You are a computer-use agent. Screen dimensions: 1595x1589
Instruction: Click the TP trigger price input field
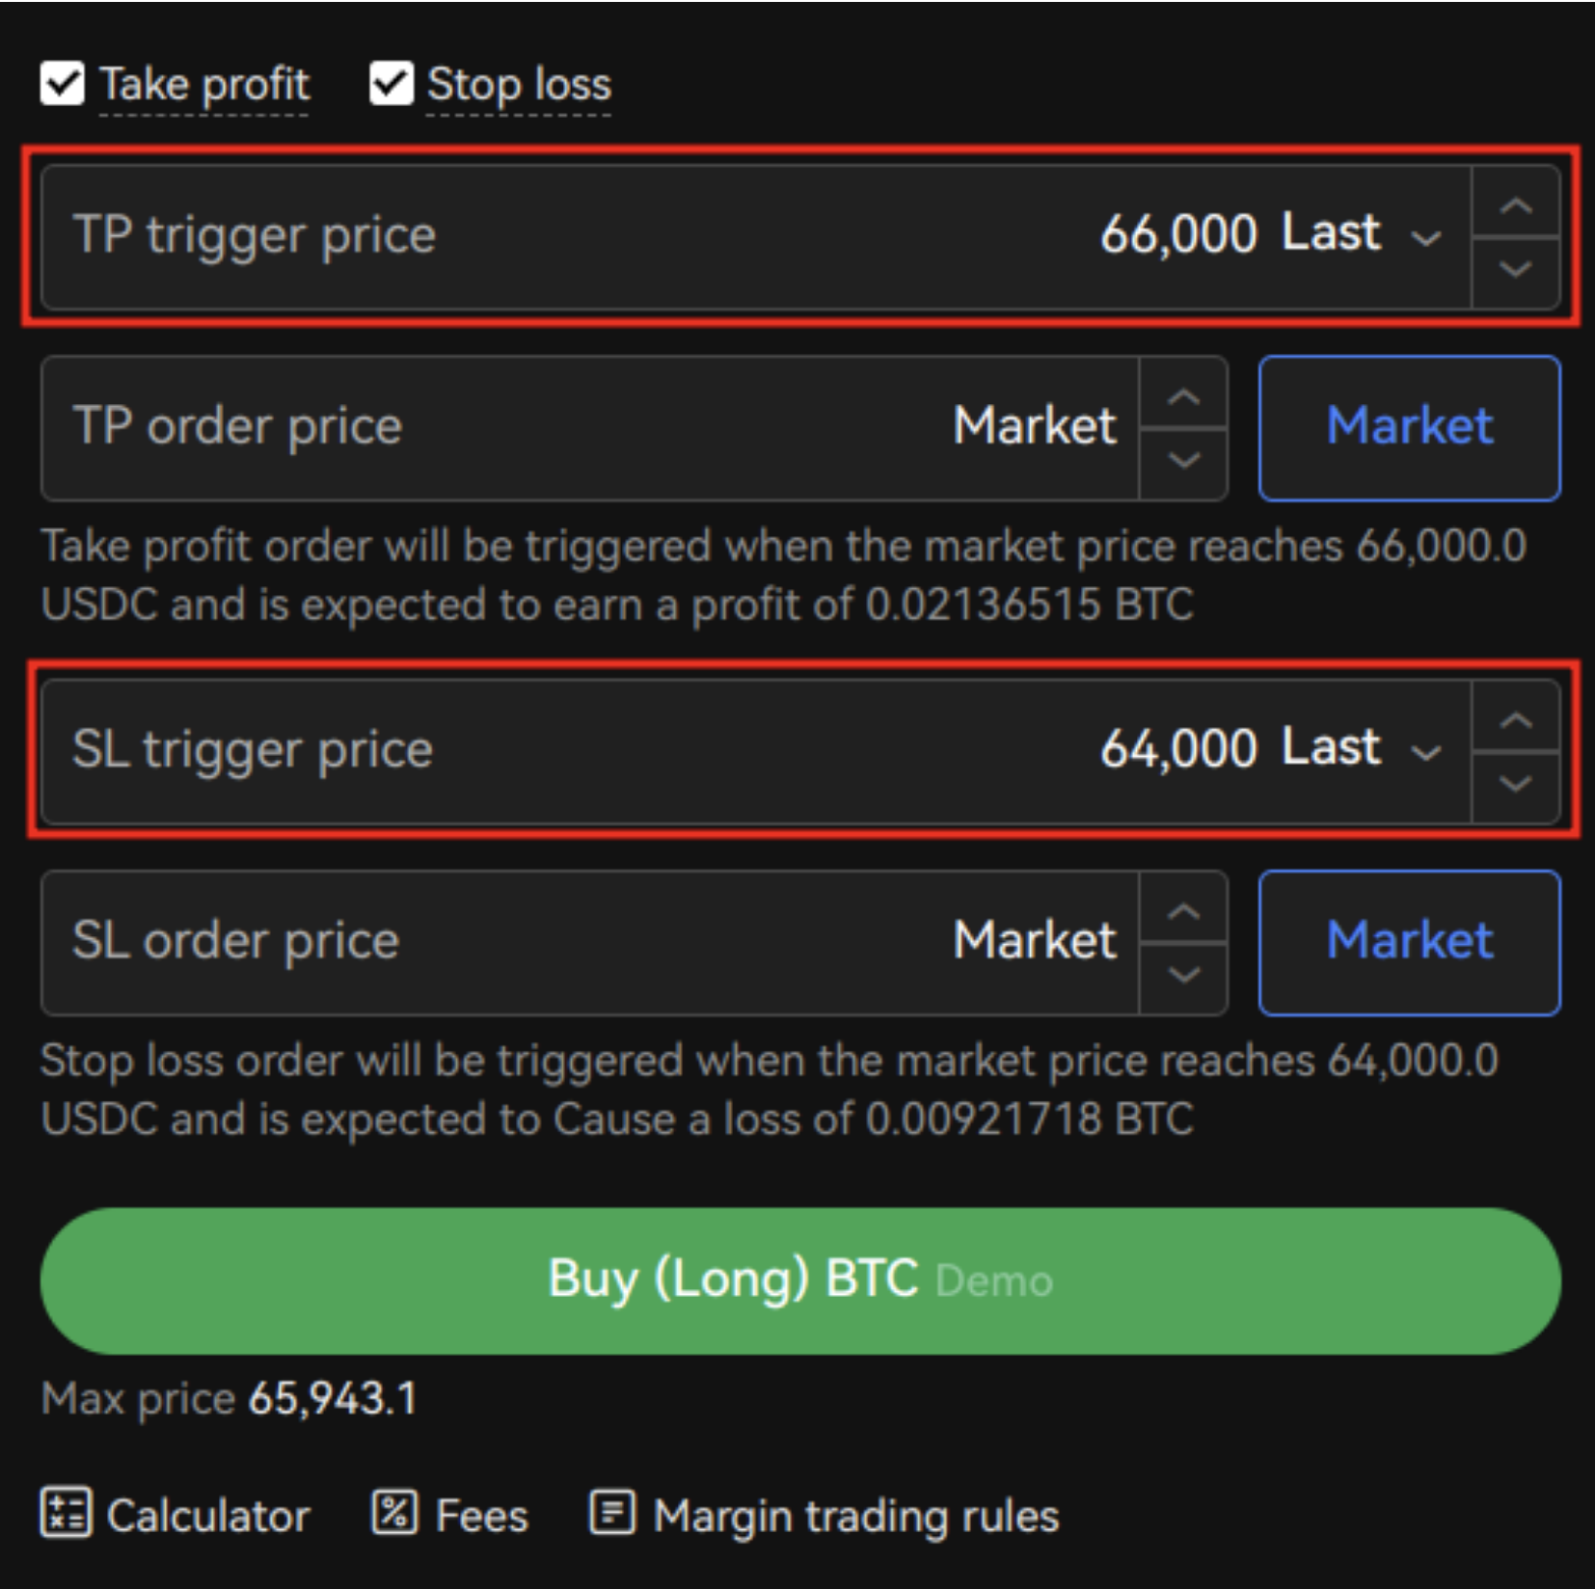tap(756, 237)
